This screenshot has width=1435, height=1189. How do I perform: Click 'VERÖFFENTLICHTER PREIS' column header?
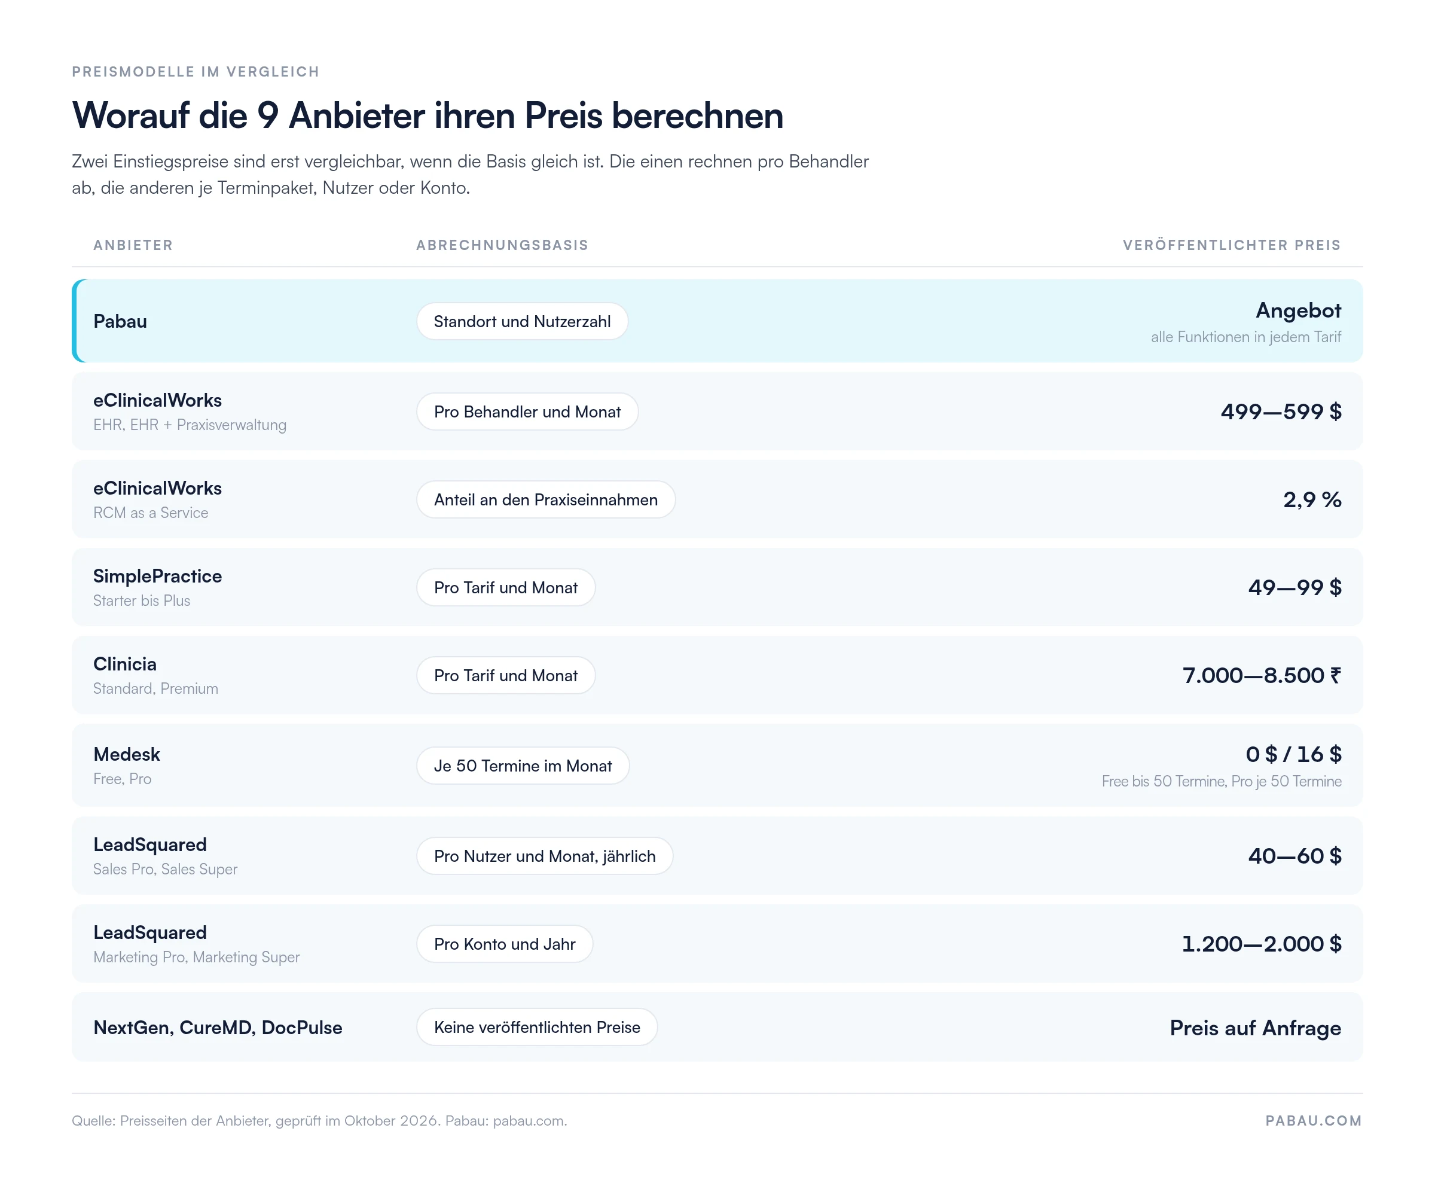click(1232, 245)
